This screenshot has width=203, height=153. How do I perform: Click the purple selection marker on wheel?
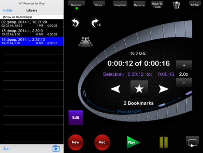click(188, 93)
